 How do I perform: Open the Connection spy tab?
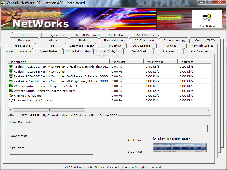175,40
